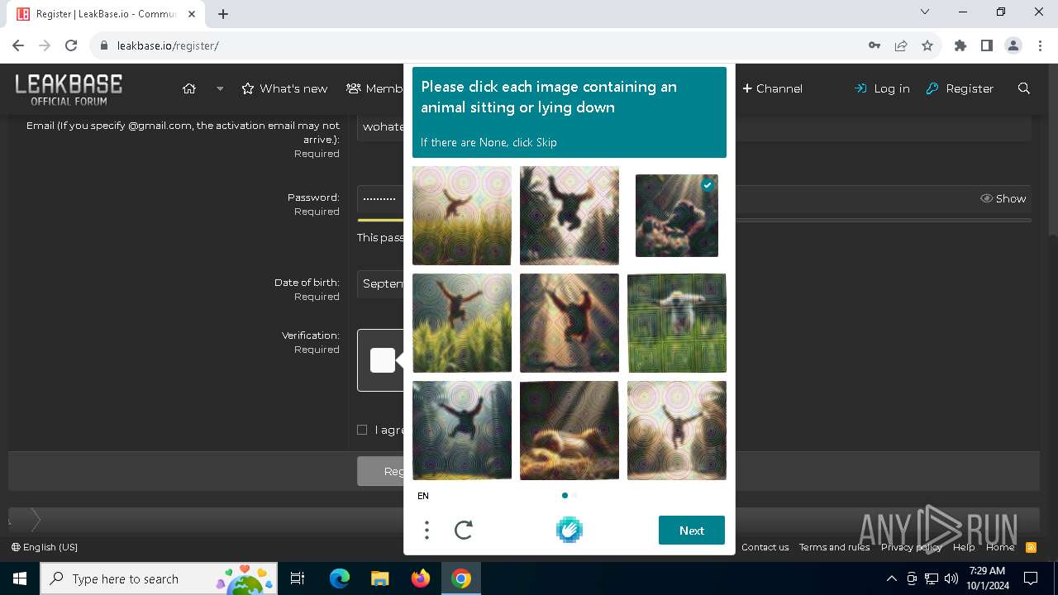Change site language English (US)
The height and width of the screenshot is (595, 1058).
pyautogui.click(x=45, y=547)
